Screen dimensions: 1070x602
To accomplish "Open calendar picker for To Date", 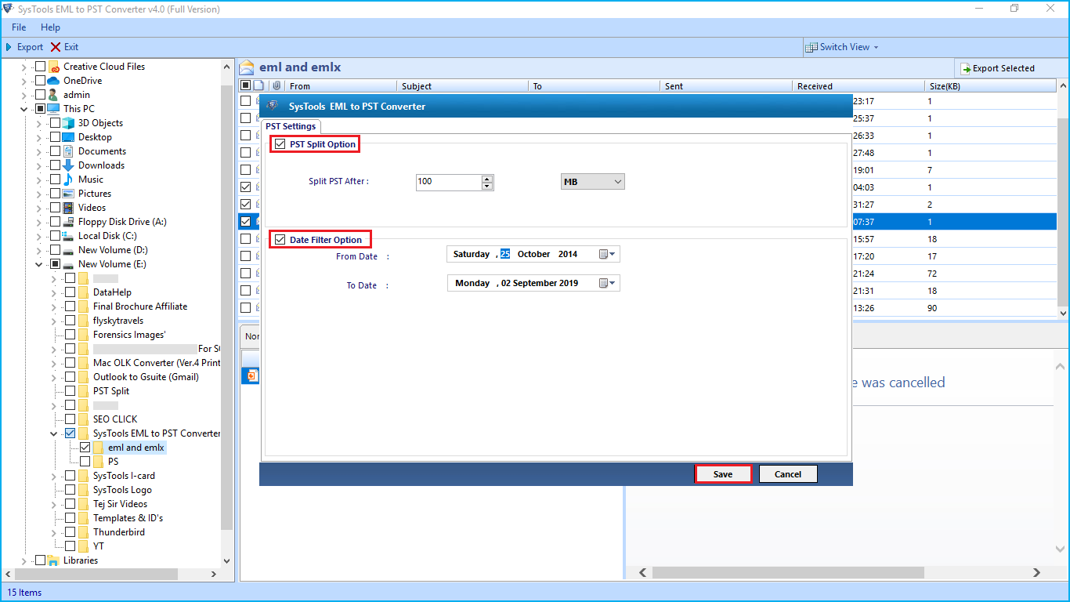I will tap(608, 283).
